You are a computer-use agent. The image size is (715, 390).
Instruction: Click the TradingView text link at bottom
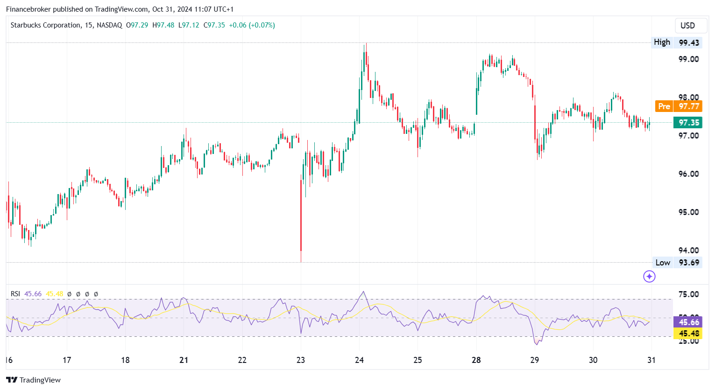point(40,380)
